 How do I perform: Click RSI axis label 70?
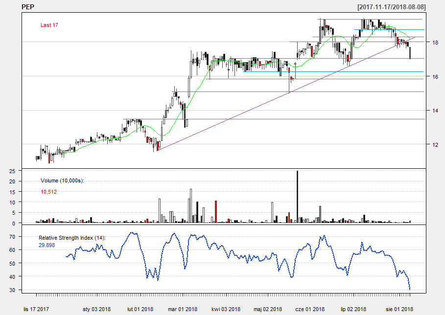click(12, 237)
